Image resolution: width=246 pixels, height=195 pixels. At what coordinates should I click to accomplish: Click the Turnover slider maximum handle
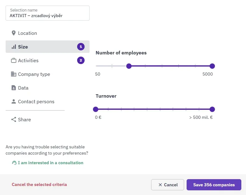click(x=212, y=109)
